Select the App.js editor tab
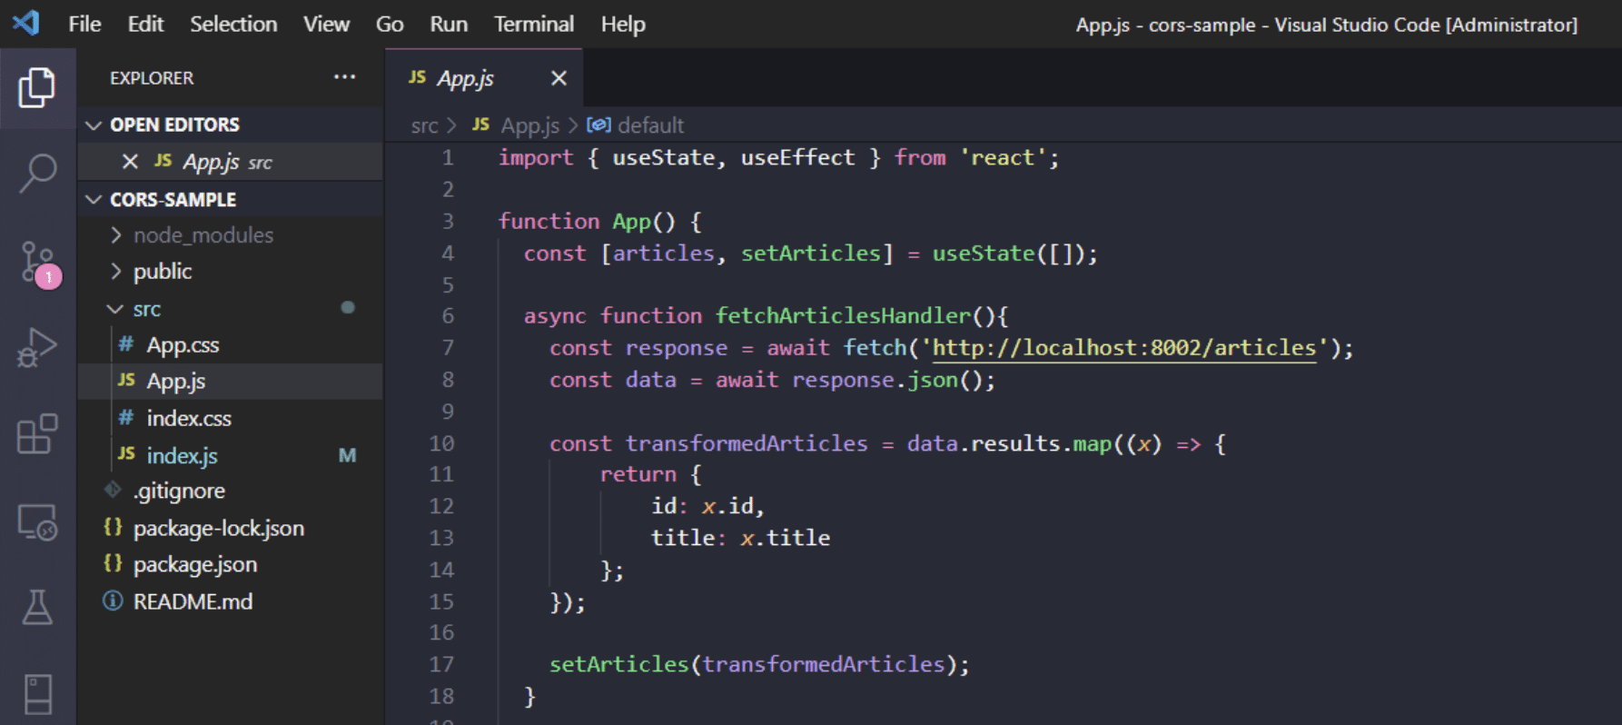The height and width of the screenshot is (725, 1622). (484, 78)
